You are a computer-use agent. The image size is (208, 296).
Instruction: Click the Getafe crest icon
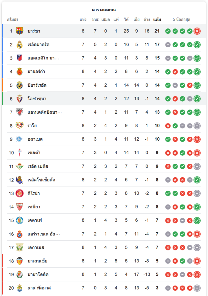[20, 220]
